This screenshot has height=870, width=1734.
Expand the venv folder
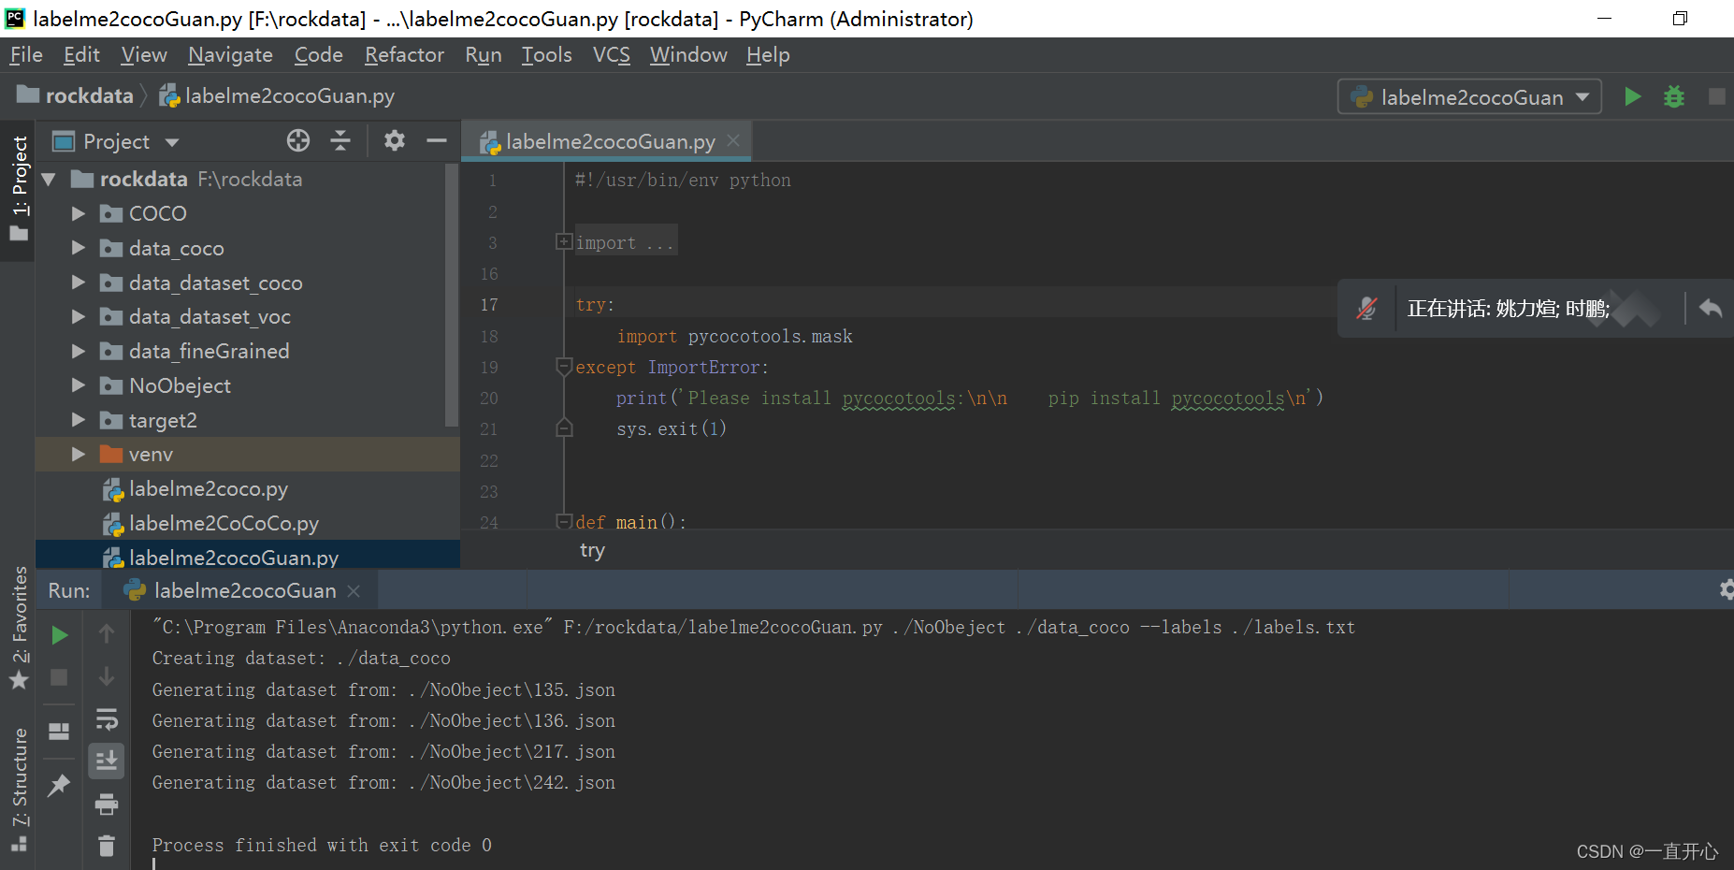(79, 454)
